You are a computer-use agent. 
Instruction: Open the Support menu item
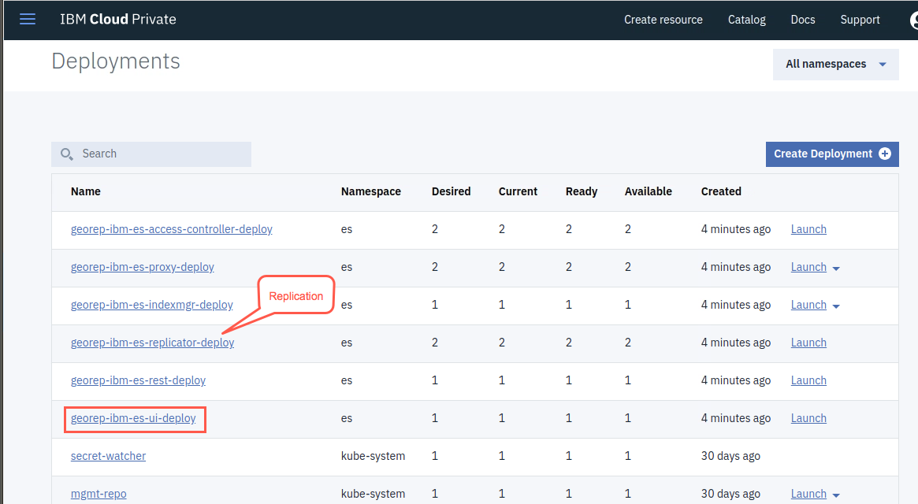click(860, 20)
